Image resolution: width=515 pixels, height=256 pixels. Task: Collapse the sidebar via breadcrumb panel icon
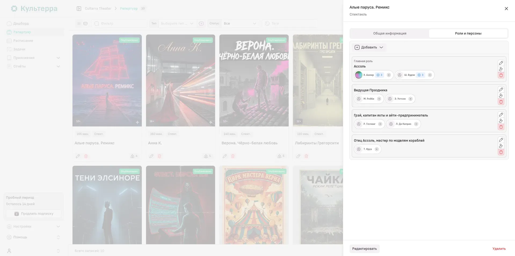(x=79, y=9)
